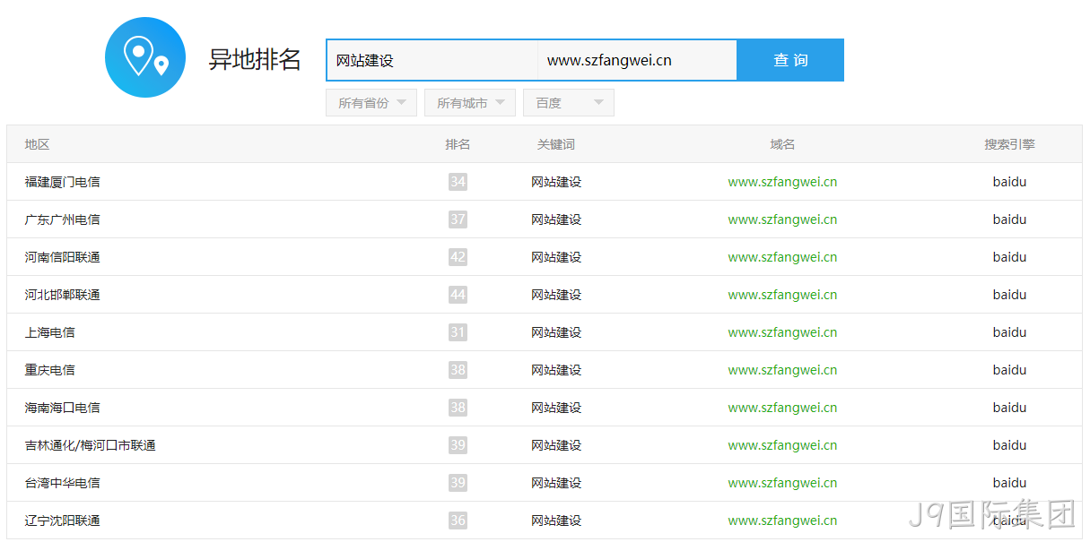Image resolution: width=1090 pixels, height=542 pixels.
Task: Click rank badge 38 for 重庆电信
Action: coord(458,370)
